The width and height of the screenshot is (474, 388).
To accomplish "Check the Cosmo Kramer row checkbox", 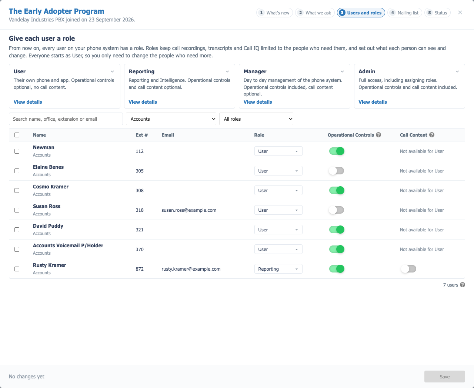I will [x=17, y=190].
